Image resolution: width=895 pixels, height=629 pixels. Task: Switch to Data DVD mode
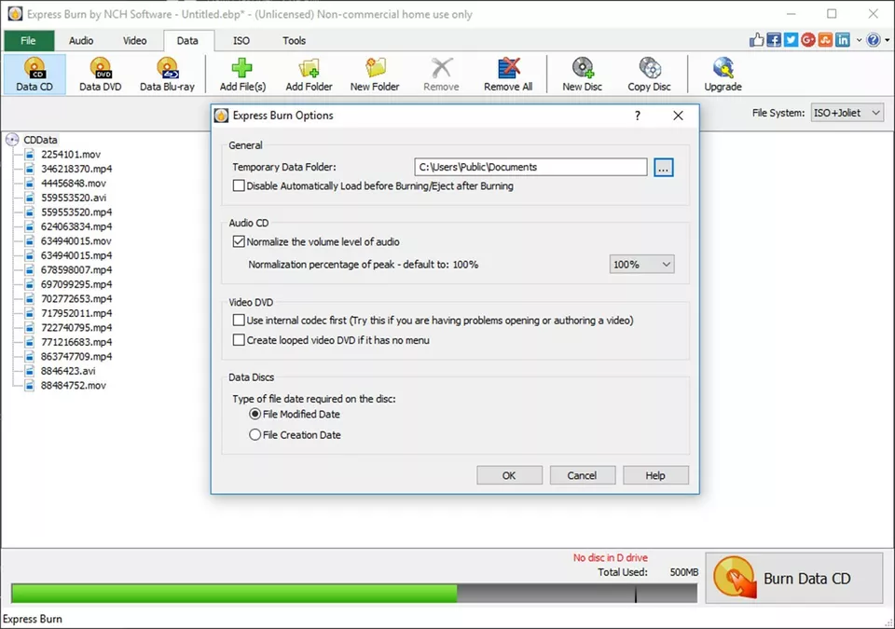pos(100,73)
